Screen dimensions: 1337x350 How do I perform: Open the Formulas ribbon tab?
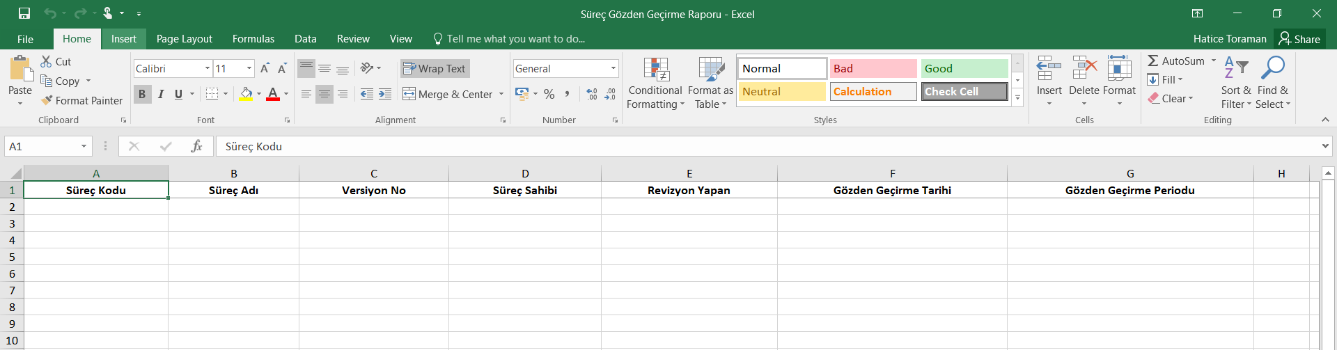pos(253,39)
